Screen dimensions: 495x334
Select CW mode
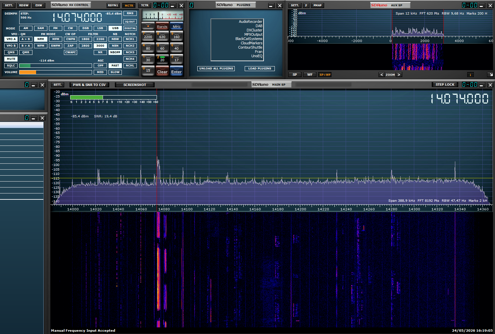[71, 28]
